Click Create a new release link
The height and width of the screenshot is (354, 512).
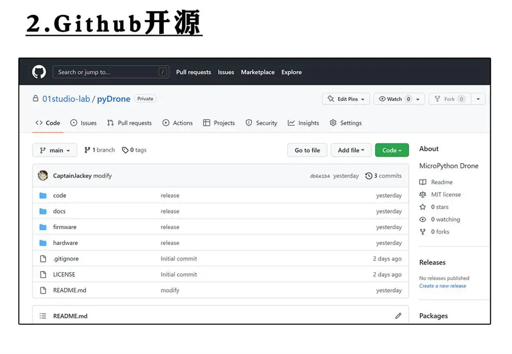click(442, 286)
